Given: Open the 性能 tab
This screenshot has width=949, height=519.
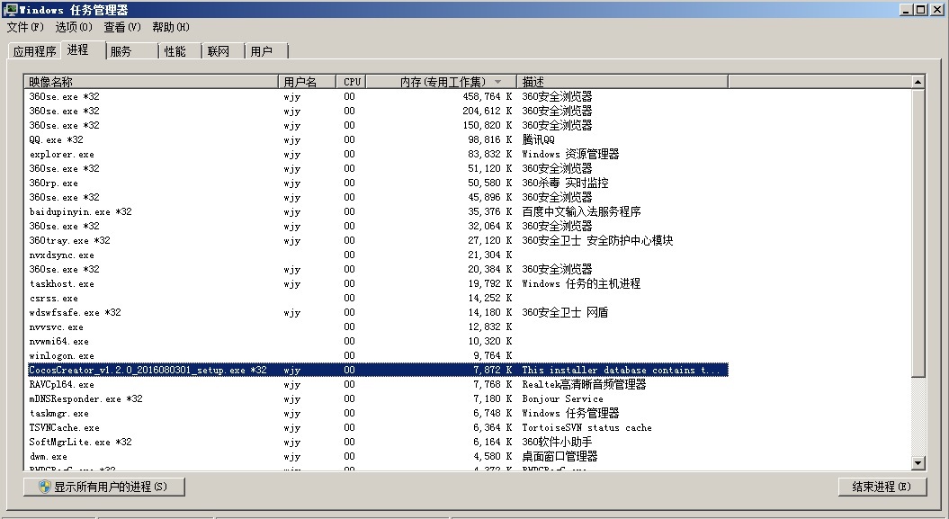Looking at the screenshot, I should tap(180, 51).
